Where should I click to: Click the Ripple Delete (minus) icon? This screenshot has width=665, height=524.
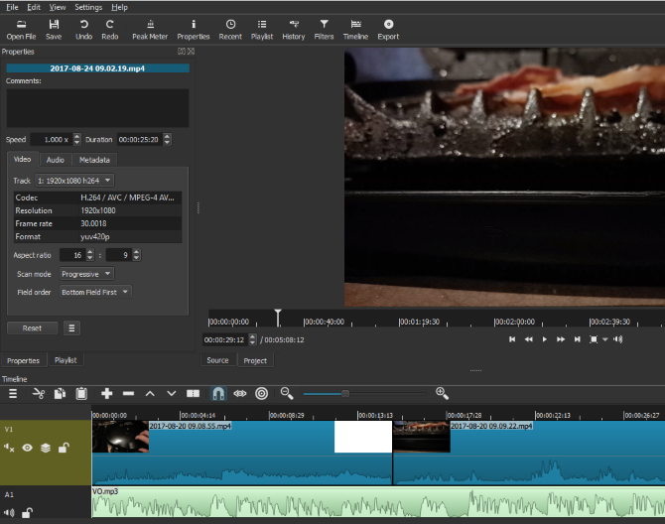pyautogui.click(x=129, y=394)
